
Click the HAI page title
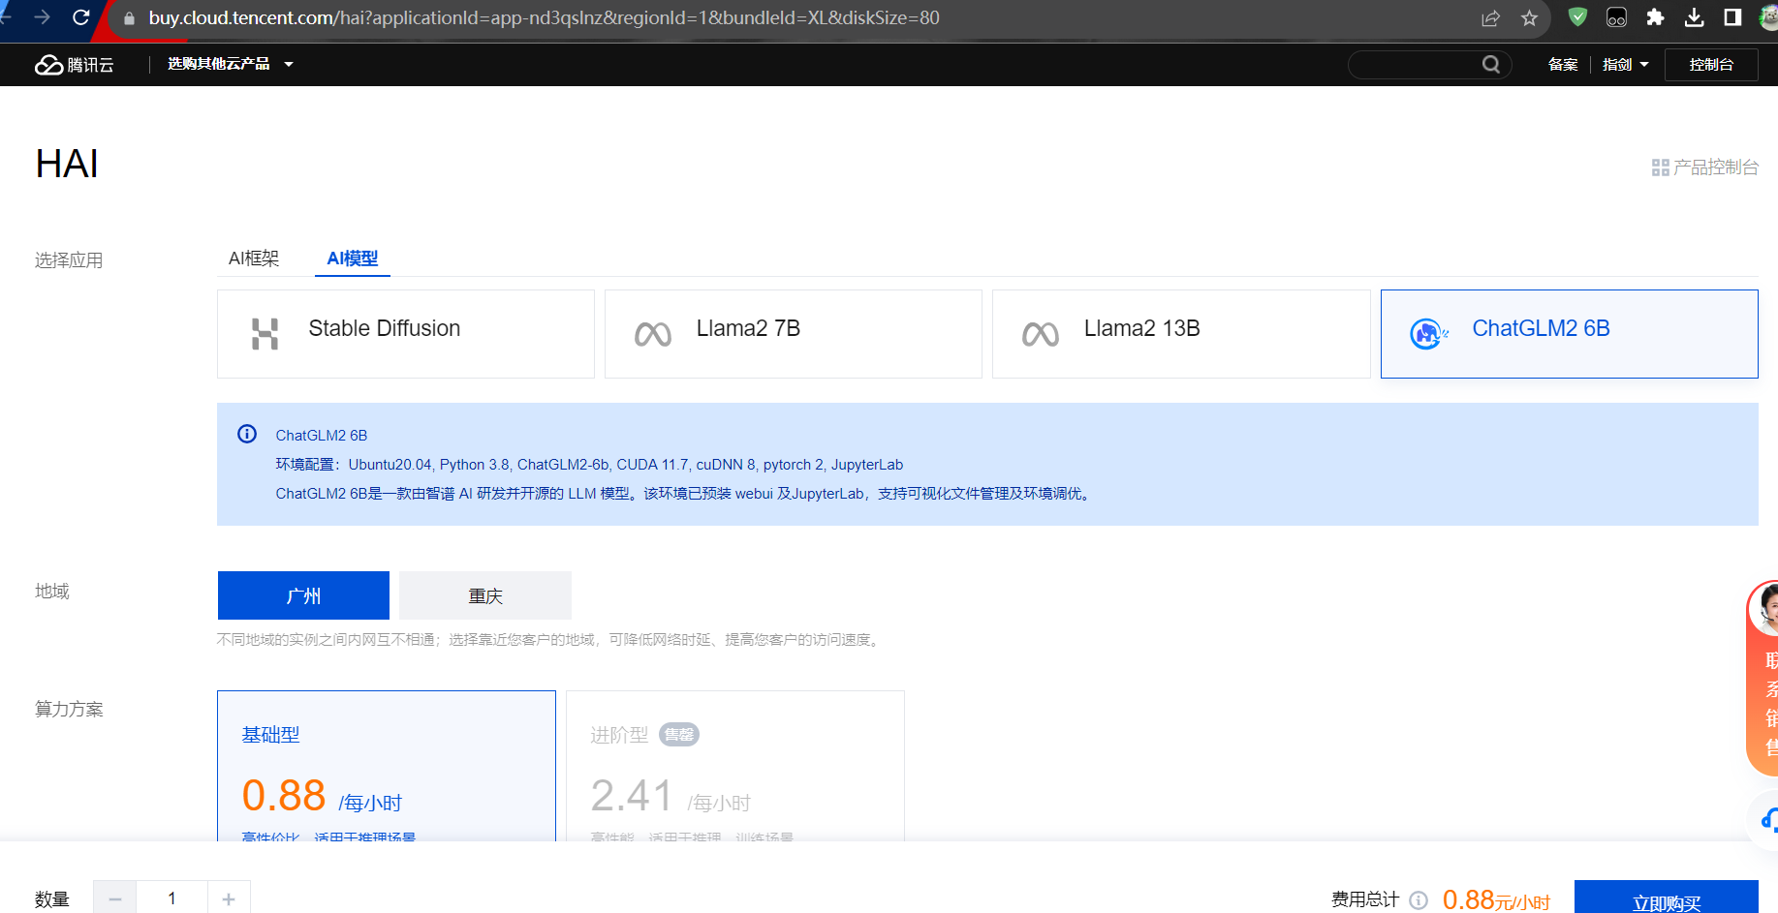click(67, 164)
